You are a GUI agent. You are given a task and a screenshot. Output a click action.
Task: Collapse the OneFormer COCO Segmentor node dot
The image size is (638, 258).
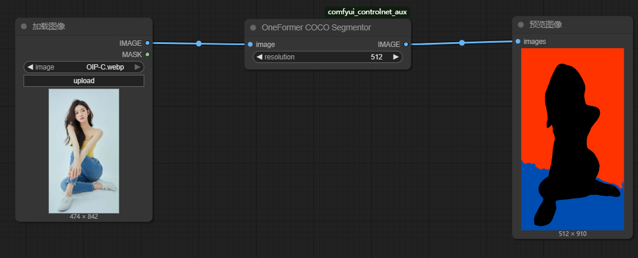253,27
